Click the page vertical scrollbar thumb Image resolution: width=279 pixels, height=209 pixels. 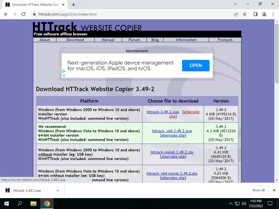[277, 54]
